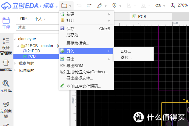Click the eye view icon

click(x=158, y=6)
